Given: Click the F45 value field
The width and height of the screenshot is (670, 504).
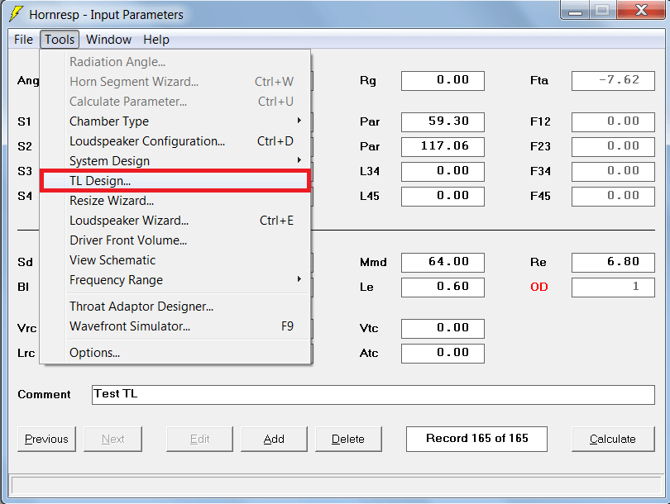Looking at the screenshot, I should [613, 197].
